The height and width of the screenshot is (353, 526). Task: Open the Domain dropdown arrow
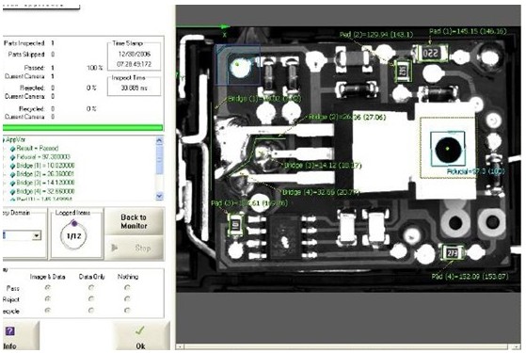37,235
